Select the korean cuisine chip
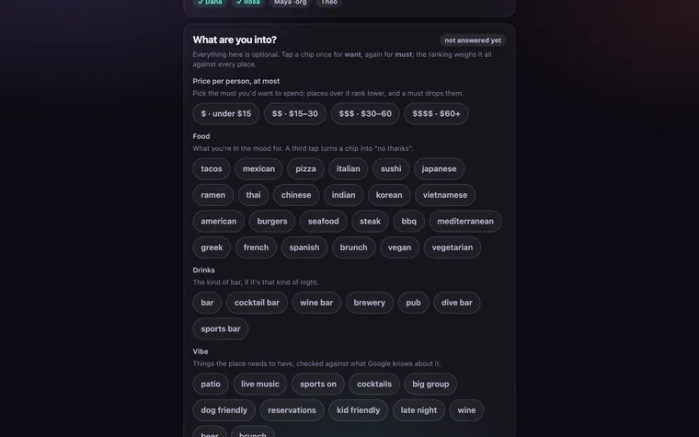The image size is (699, 437). pos(389,195)
